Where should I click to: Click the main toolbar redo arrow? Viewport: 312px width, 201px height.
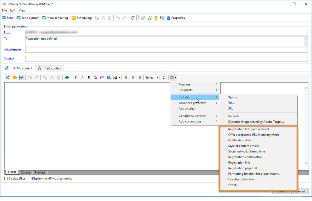[124, 18]
